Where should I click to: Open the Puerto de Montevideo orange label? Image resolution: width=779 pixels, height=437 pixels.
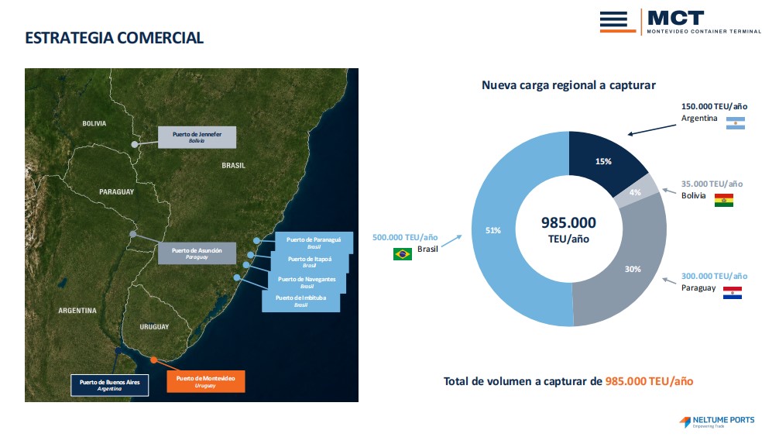(206, 381)
